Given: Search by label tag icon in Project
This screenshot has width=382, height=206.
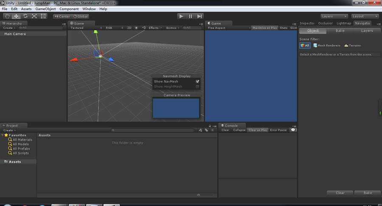Looking at the screenshot, I should coord(206,130).
